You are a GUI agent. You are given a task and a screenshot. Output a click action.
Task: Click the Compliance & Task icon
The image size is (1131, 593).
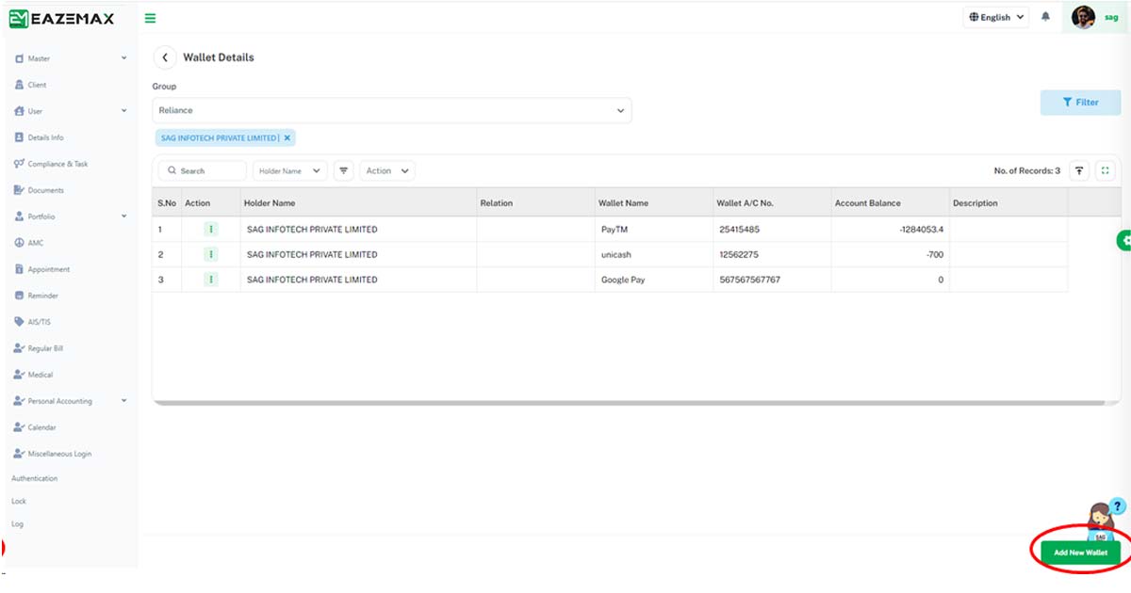[19, 164]
